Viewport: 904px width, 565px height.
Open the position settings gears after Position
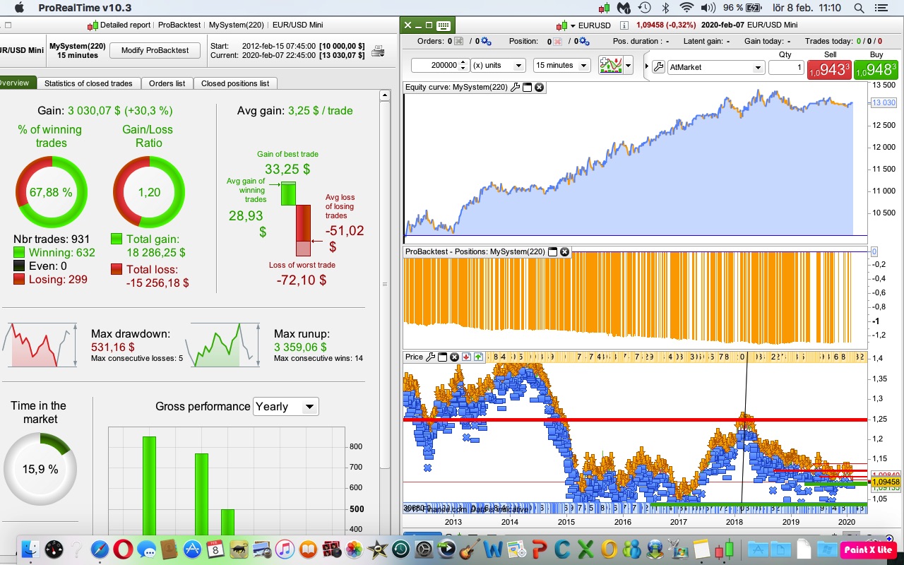coord(585,42)
